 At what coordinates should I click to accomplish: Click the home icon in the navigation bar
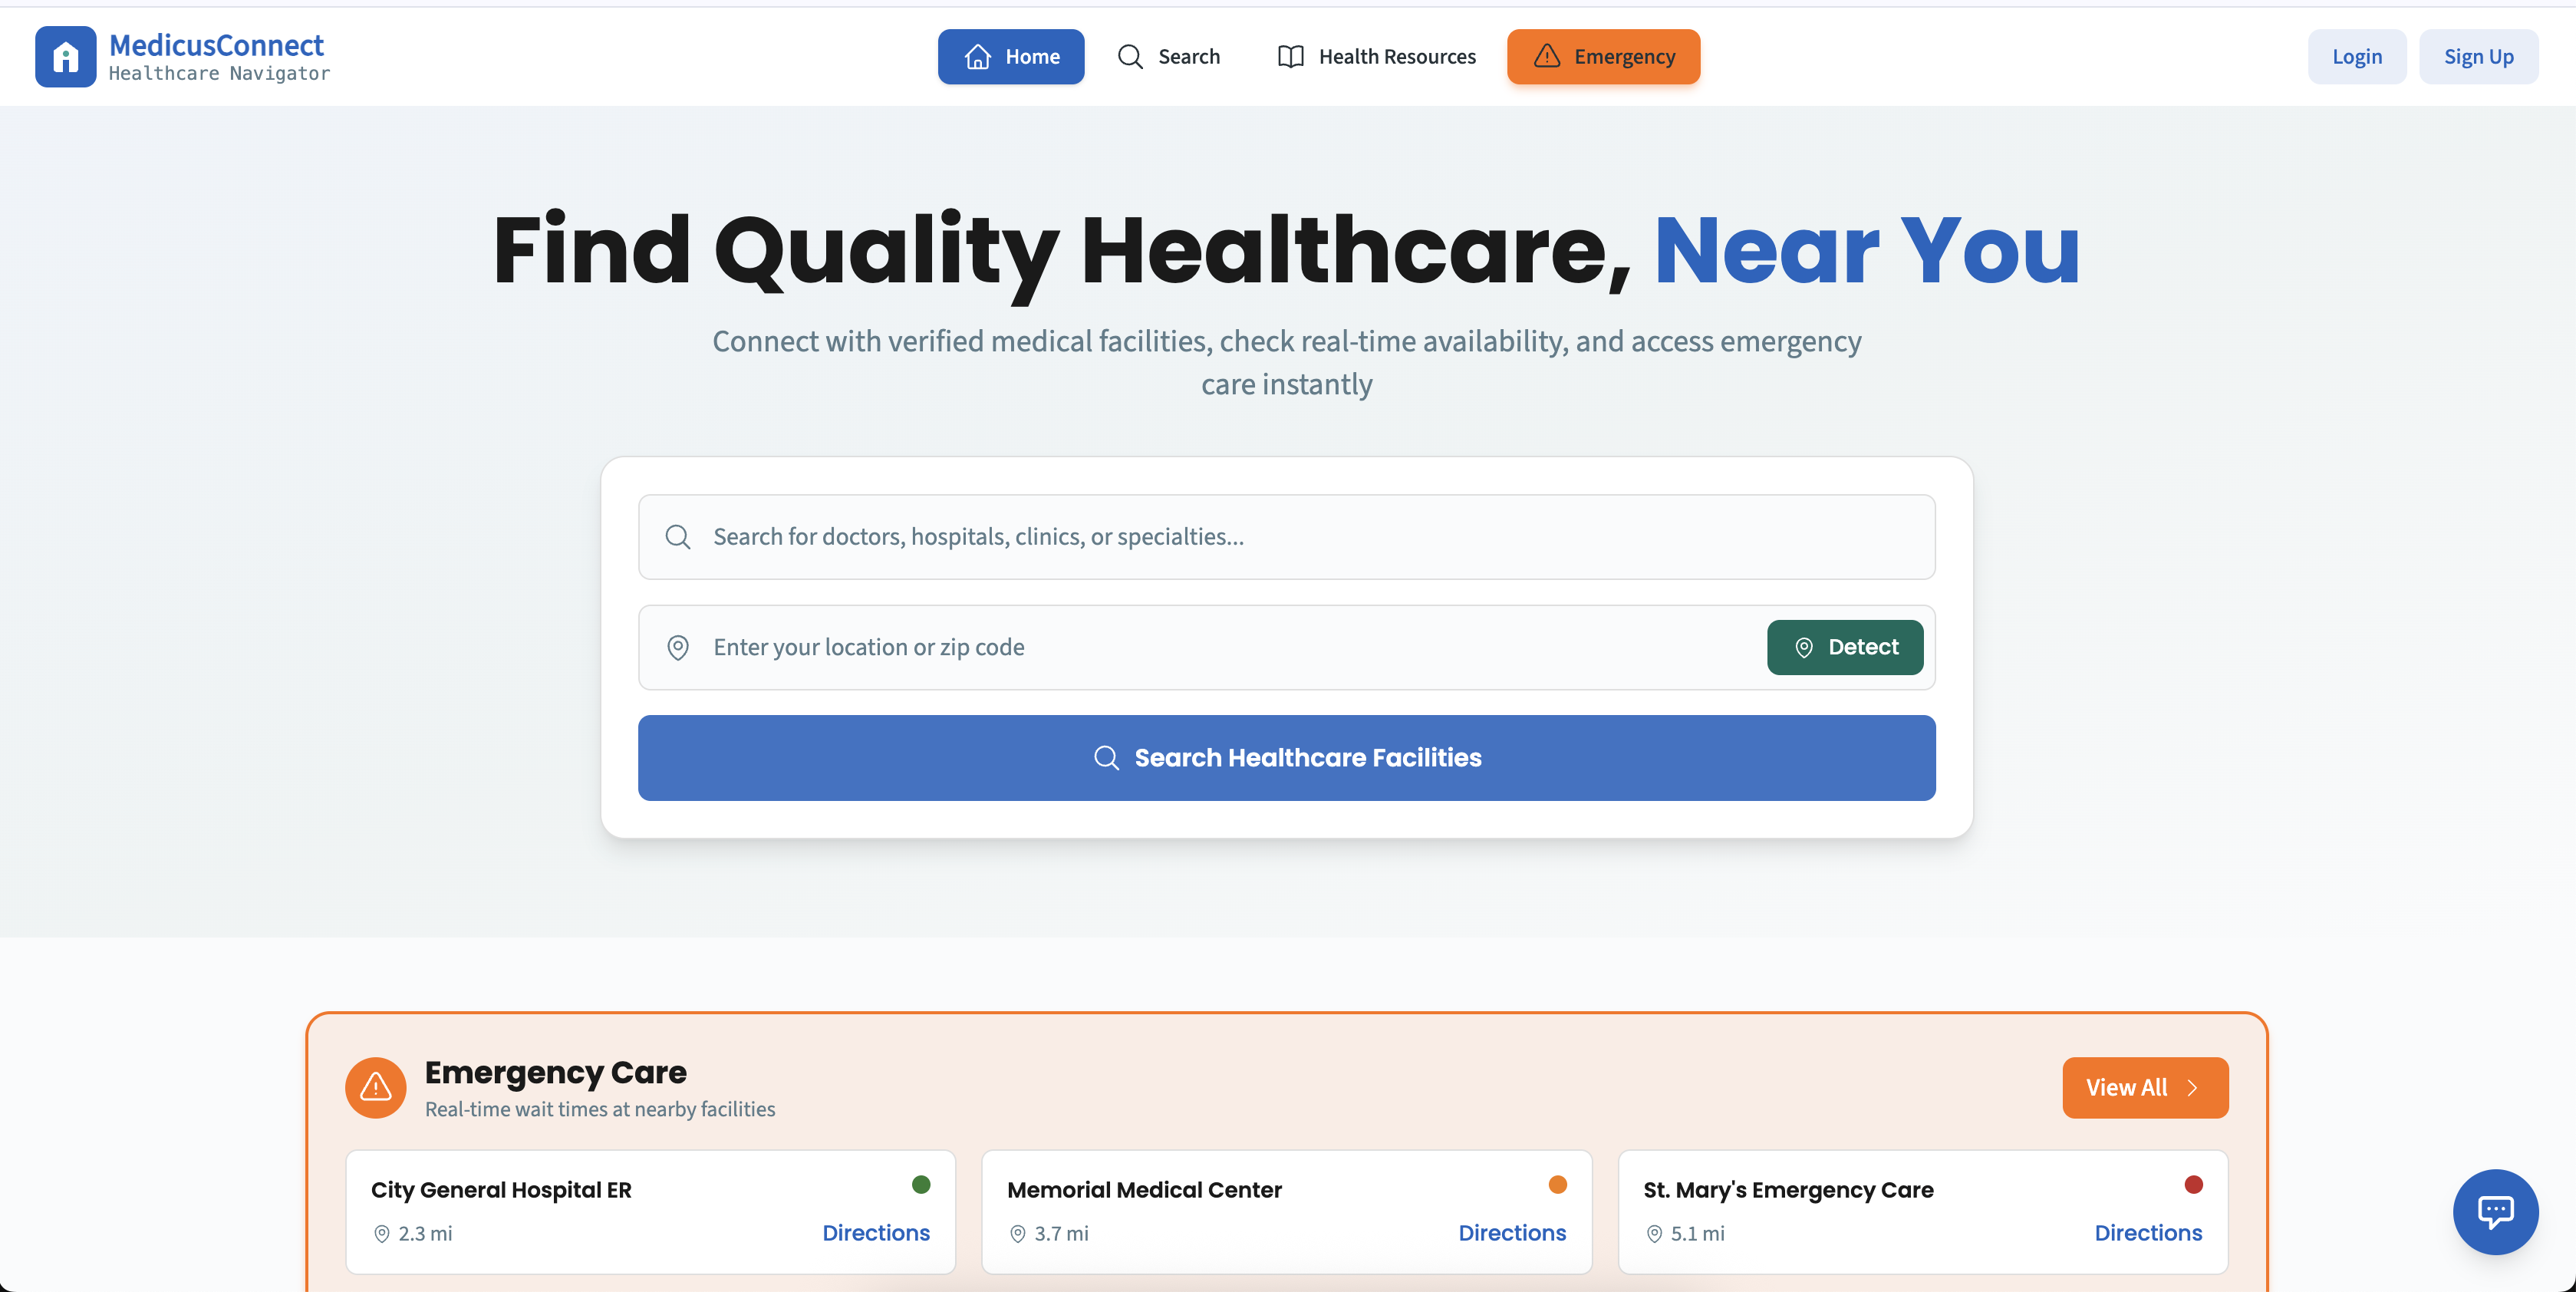click(x=978, y=57)
